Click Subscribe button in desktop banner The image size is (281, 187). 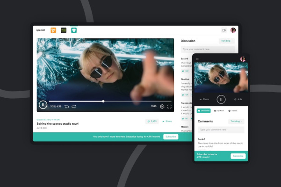(171, 137)
